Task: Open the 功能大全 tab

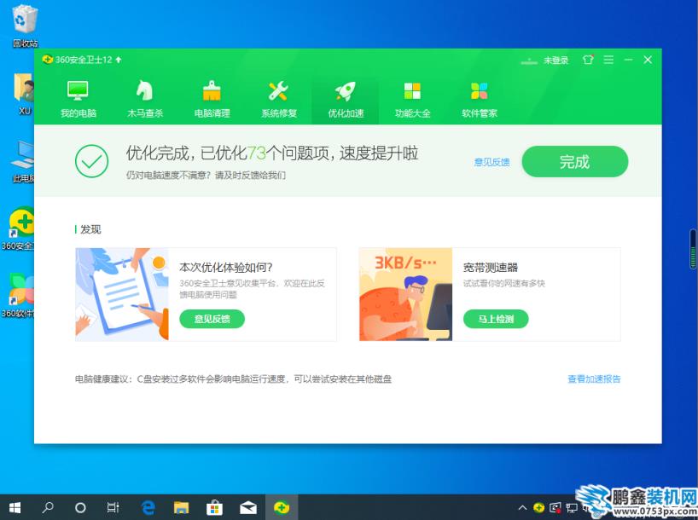Action: (x=412, y=100)
